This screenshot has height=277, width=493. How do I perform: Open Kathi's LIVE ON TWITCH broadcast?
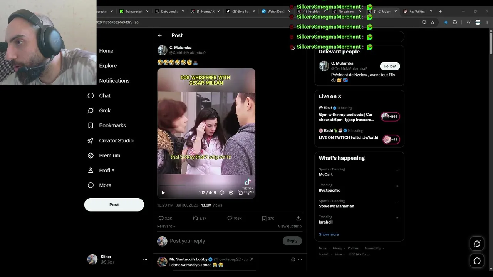click(x=359, y=137)
